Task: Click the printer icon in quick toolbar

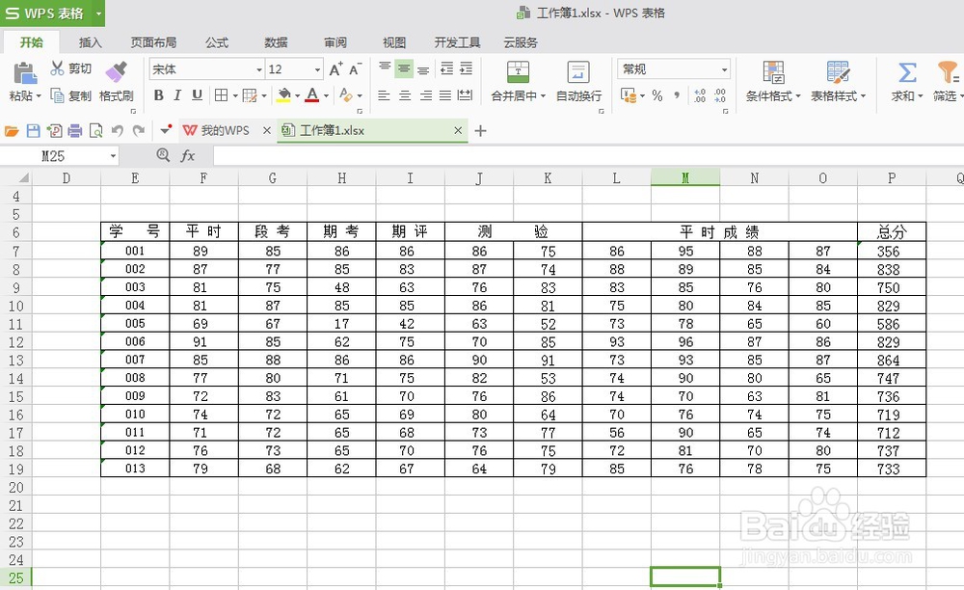Action: click(x=75, y=131)
